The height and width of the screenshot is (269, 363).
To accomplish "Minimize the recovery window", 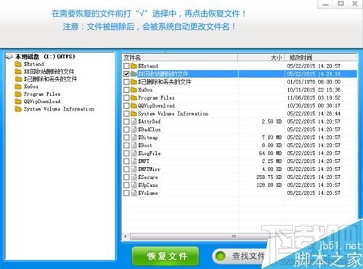I will 326,4.
